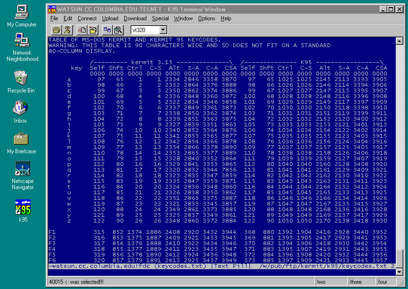Click the magnifying glass toolbar icon
Image resolution: width=408 pixels, height=289 pixels.
[118, 30]
